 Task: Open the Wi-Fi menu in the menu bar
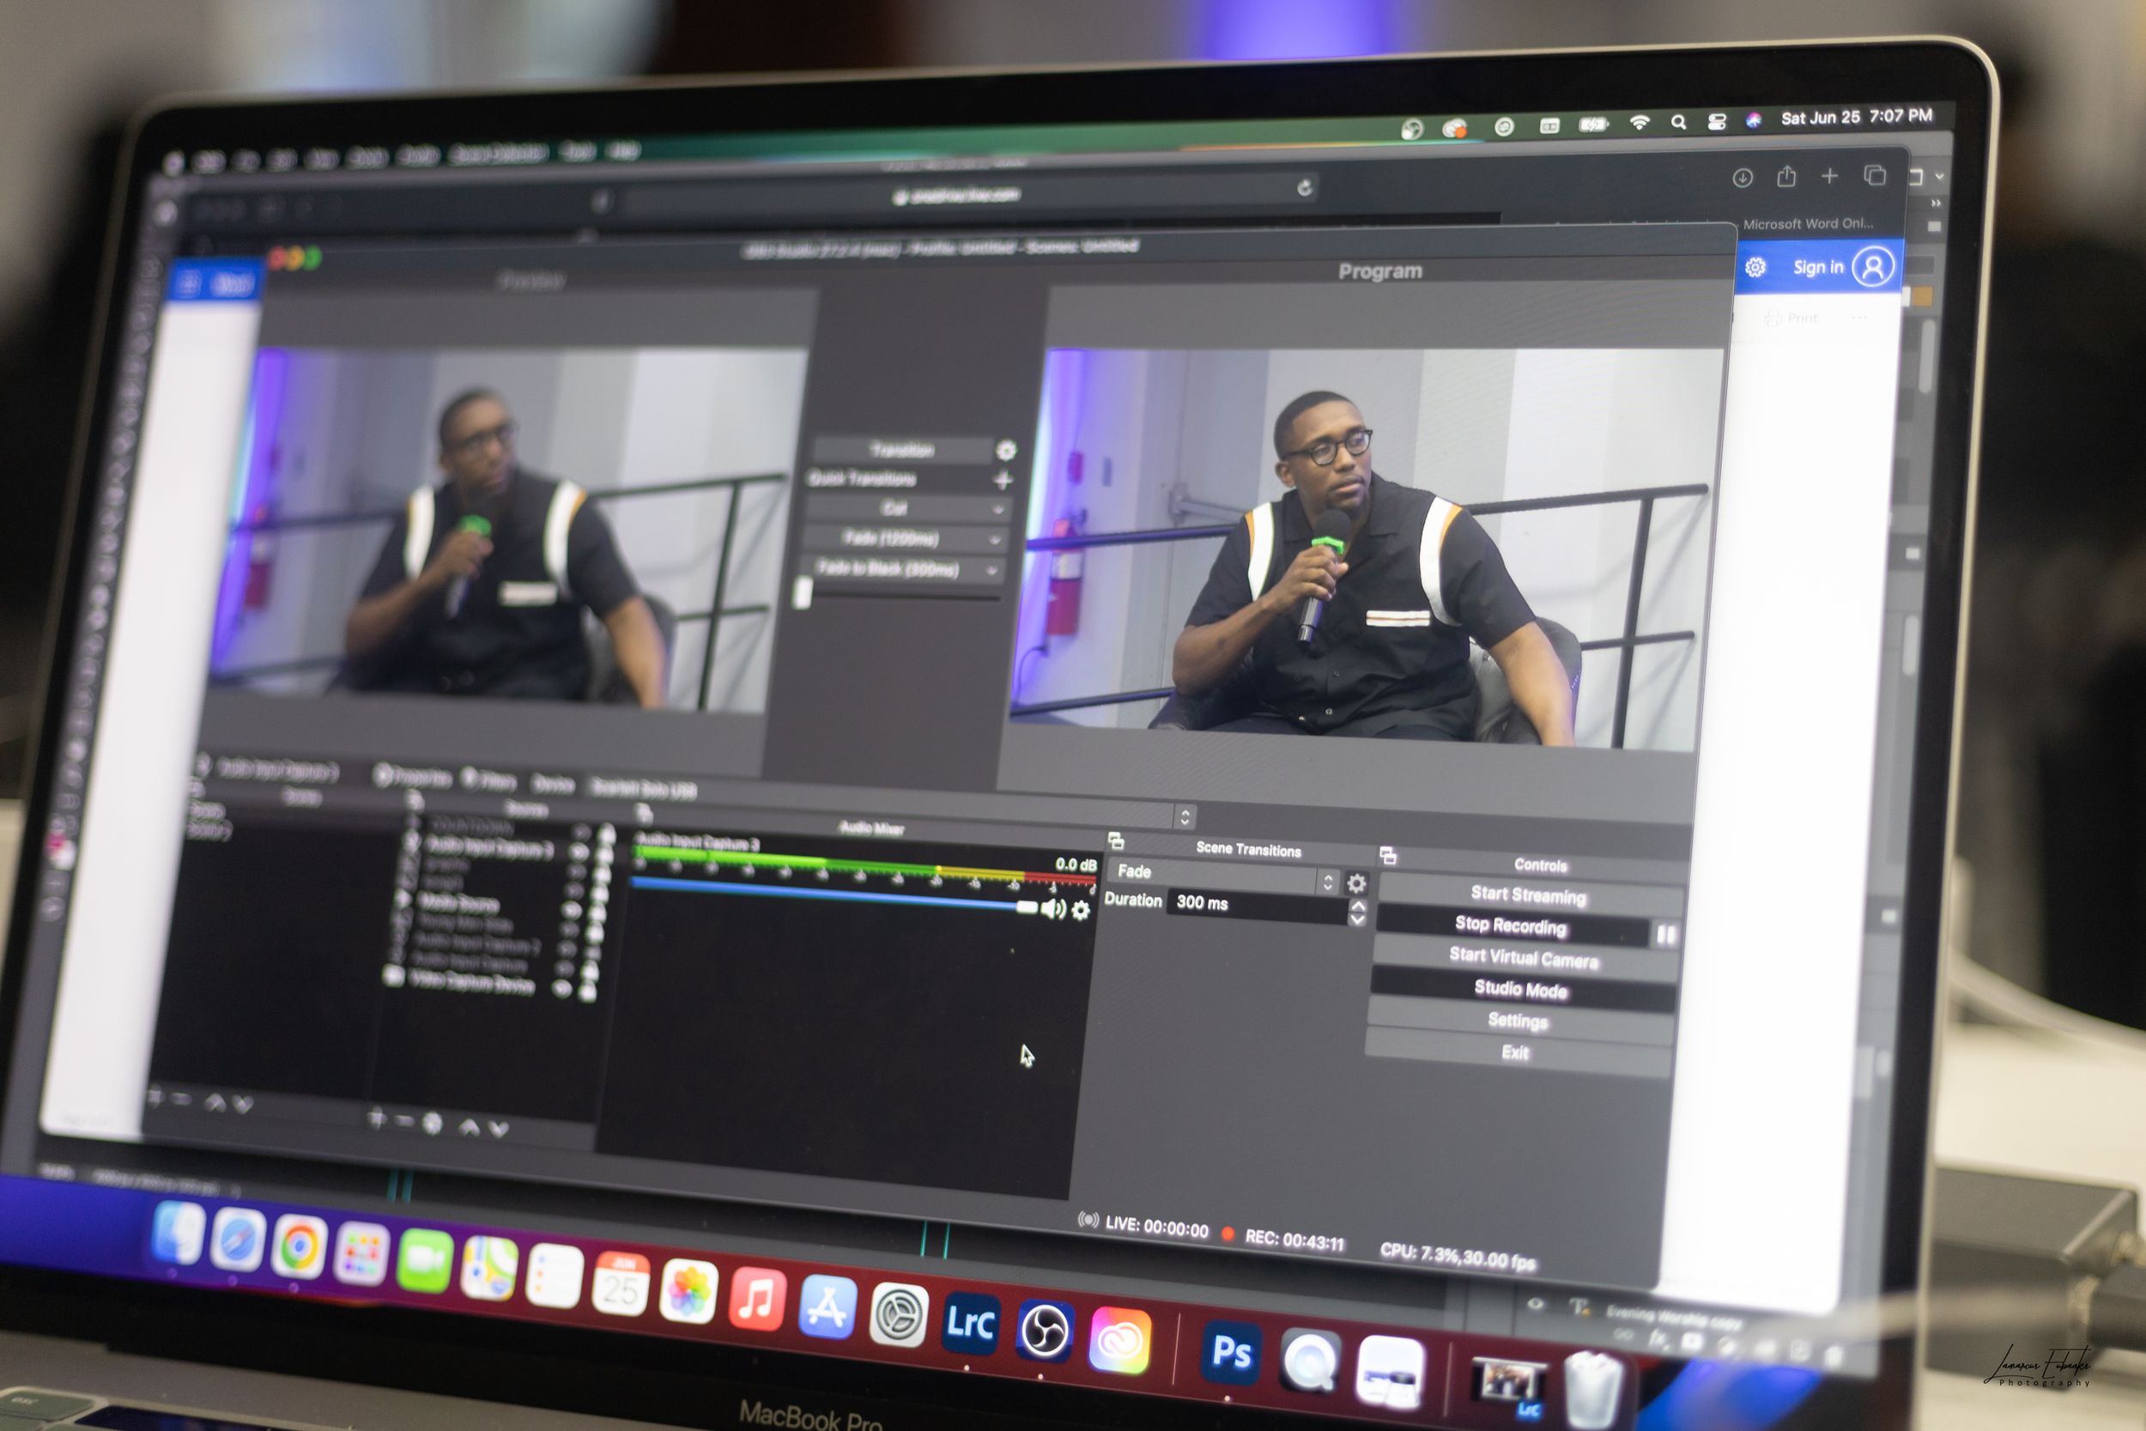tap(1640, 124)
